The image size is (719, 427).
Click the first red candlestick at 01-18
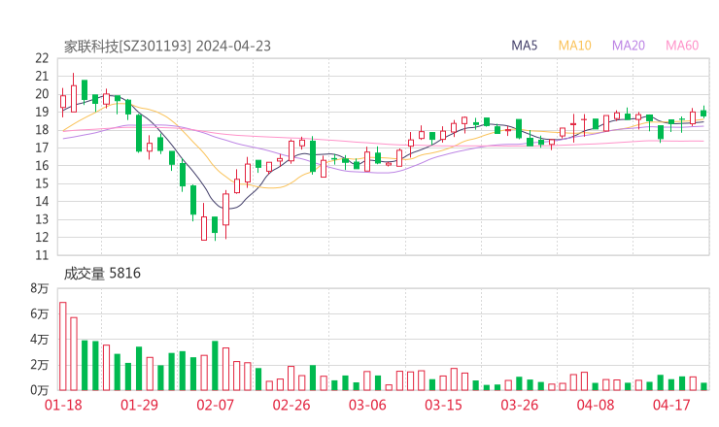click(63, 102)
